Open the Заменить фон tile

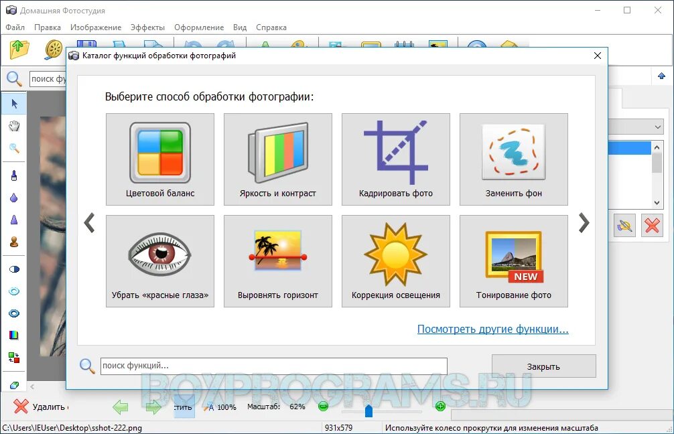coord(514,159)
